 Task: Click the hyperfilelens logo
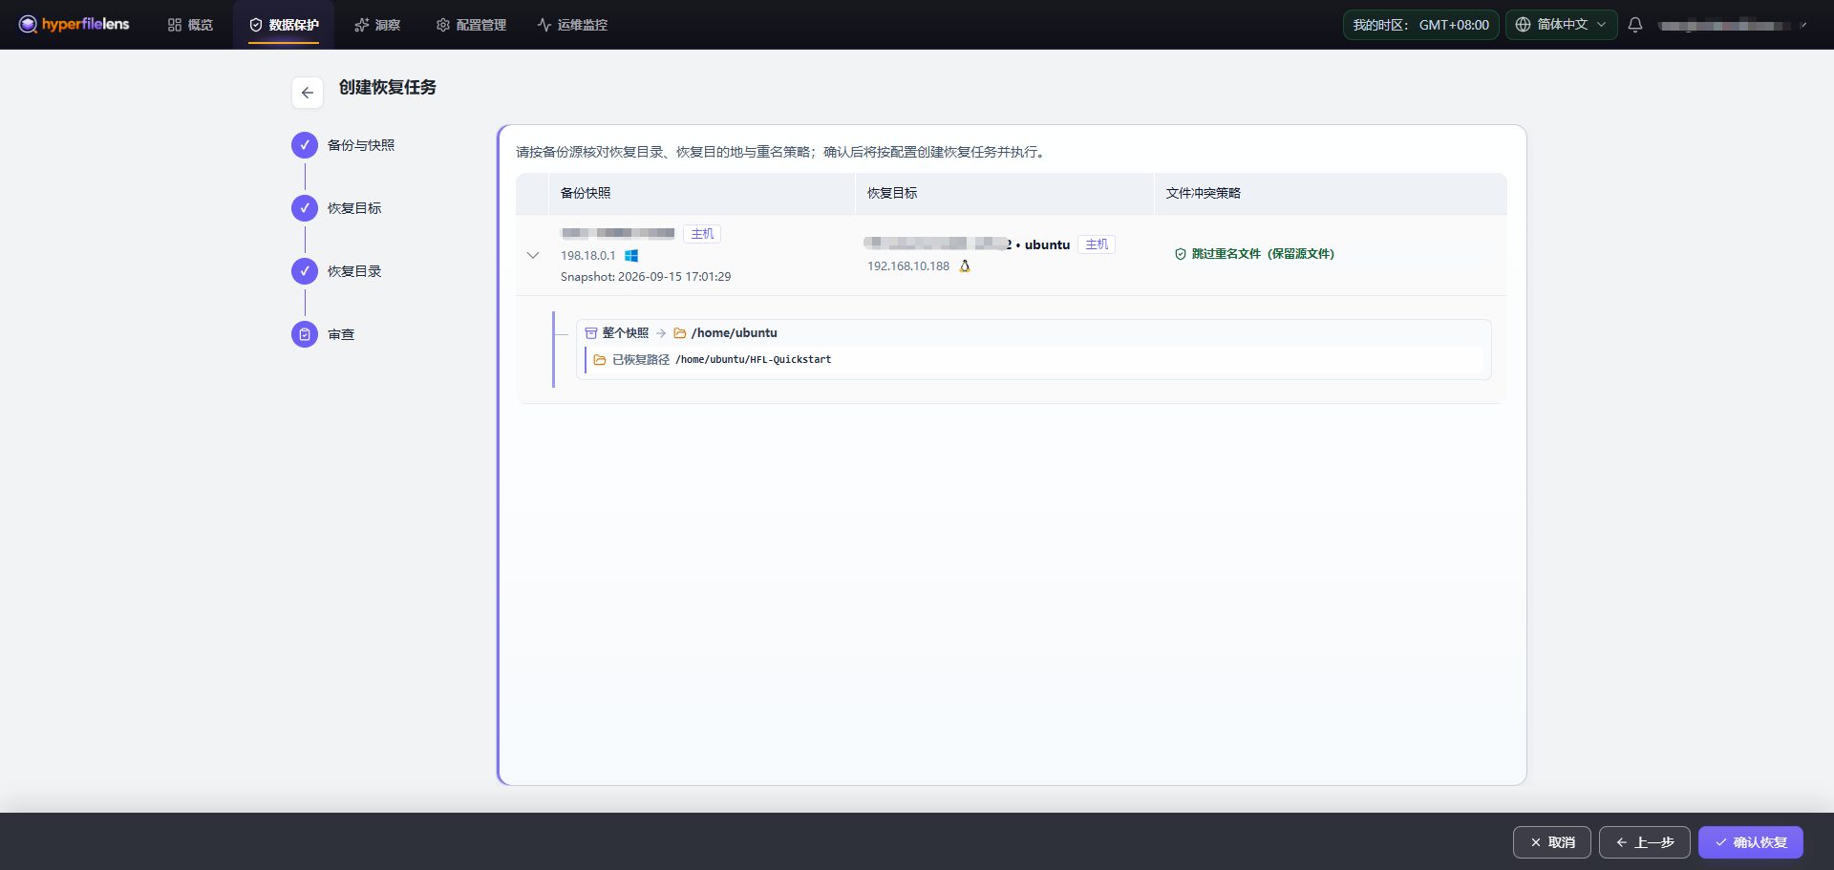click(x=74, y=24)
